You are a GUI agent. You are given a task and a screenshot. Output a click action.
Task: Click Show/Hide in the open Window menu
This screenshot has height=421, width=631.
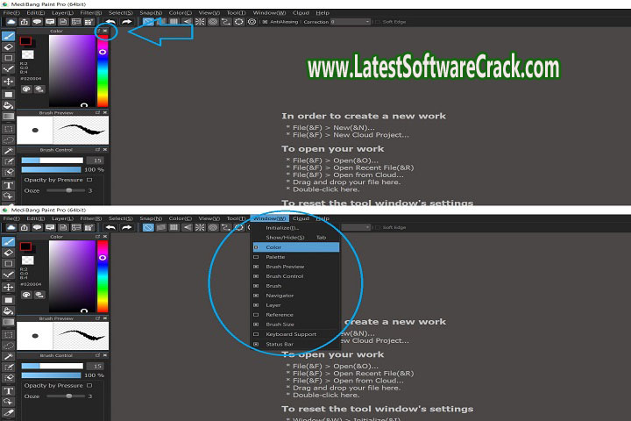coord(285,238)
